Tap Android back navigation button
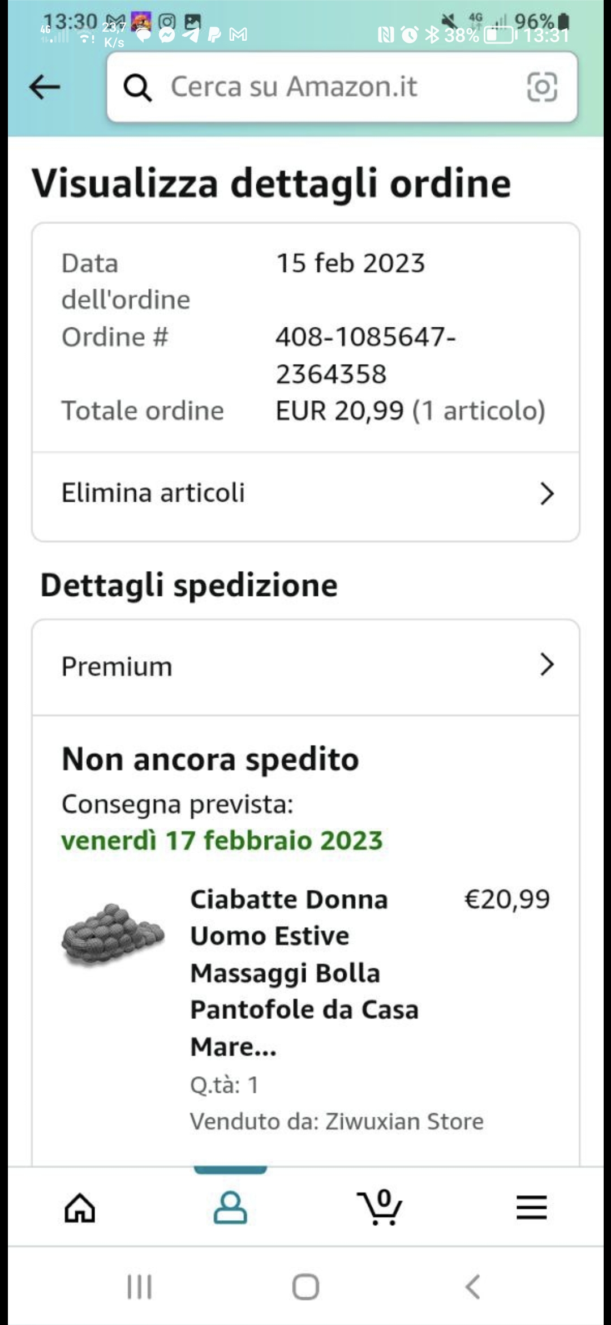 [x=472, y=1286]
